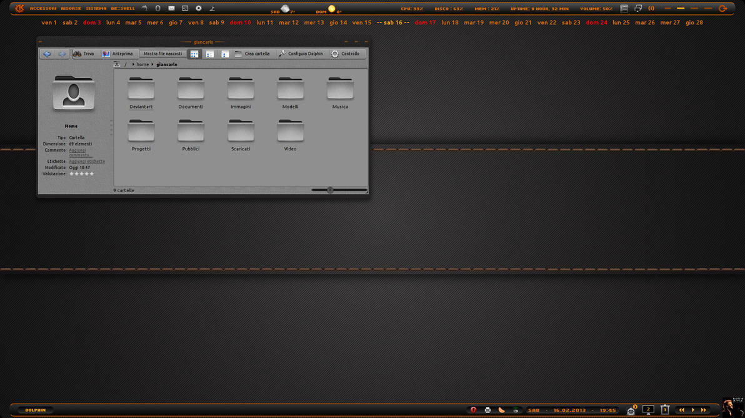Viewport: 745px width, 418px height.
Task: Select the Scaricati folder
Action: coord(241,136)
